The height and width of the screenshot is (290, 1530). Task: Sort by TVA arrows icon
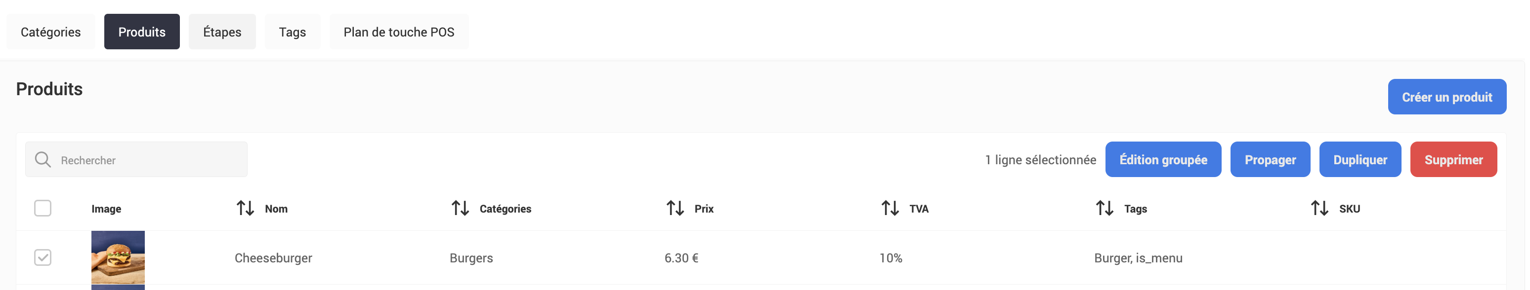coord(890,208)
